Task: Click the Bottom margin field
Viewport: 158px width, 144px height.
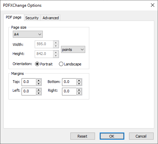Action: pos(69,82)
